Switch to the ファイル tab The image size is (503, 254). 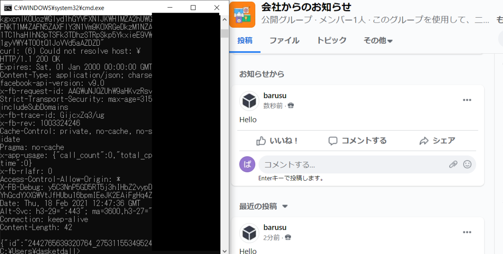(284, 41)
